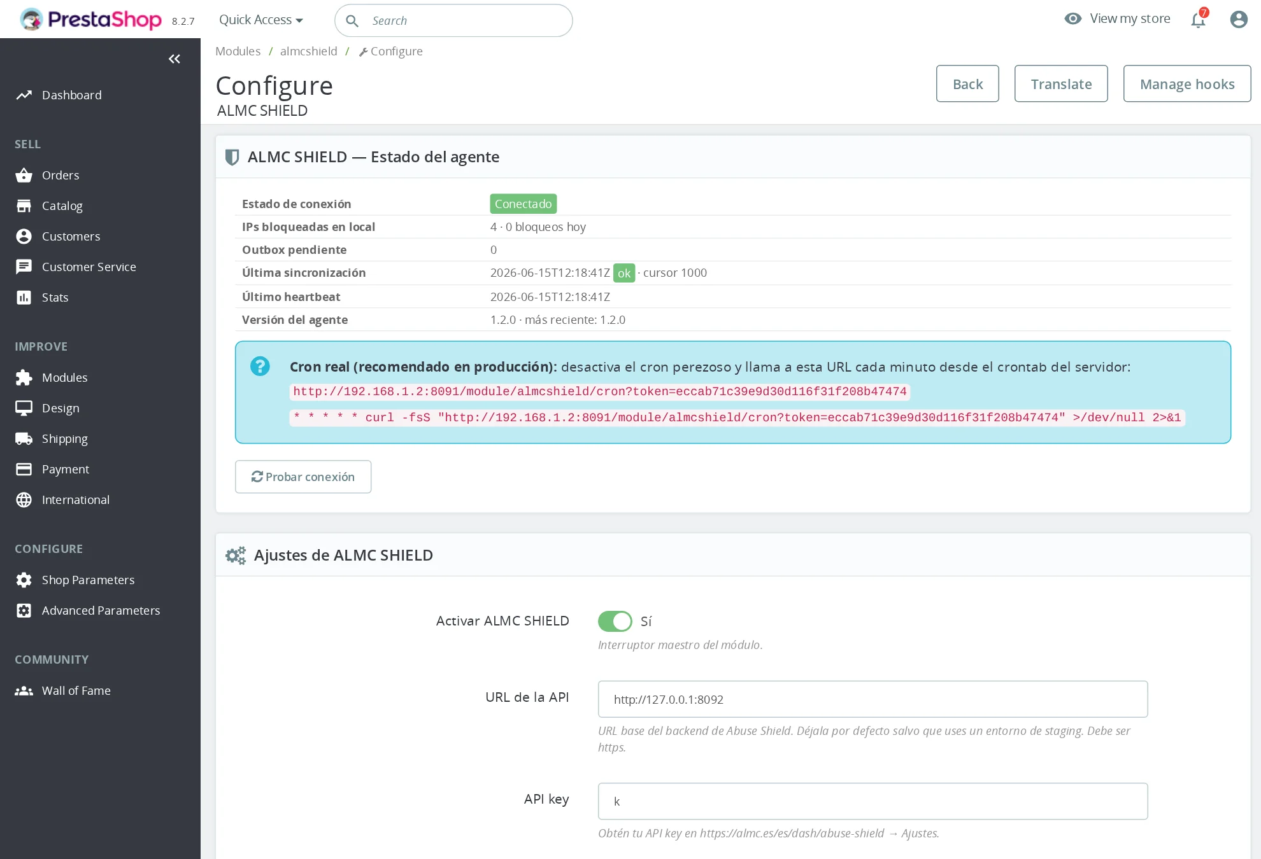Click almcshield breadcrumb link
Viewport: 1261px width, 859px height.
[309, 52]
